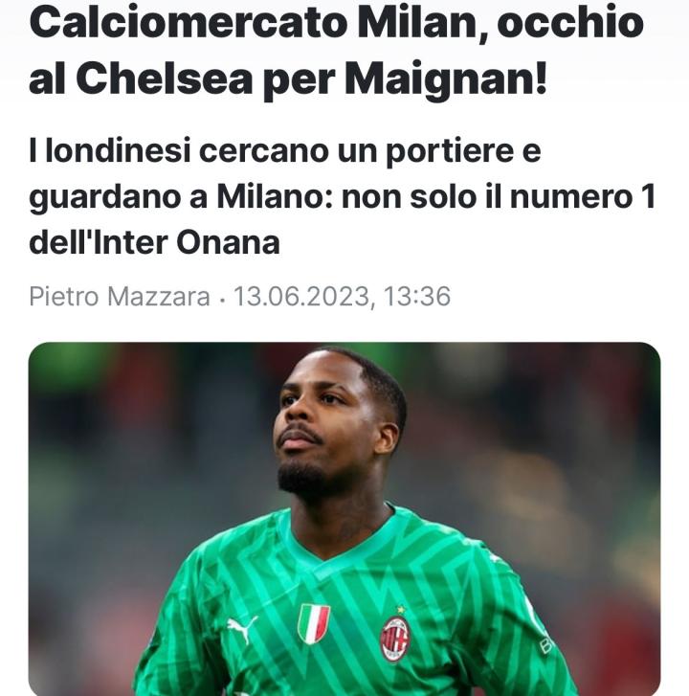The width and height of the screenshot is (689, 696).
Task: Click the text numero 1 in the subtitle
Action: click(x=582, y=195)
